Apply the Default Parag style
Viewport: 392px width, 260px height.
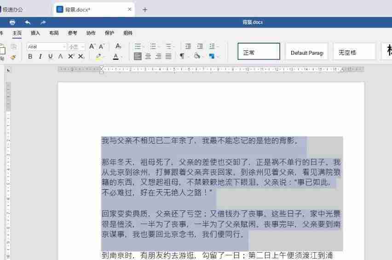pyautogui.click(x=307, y=51)
